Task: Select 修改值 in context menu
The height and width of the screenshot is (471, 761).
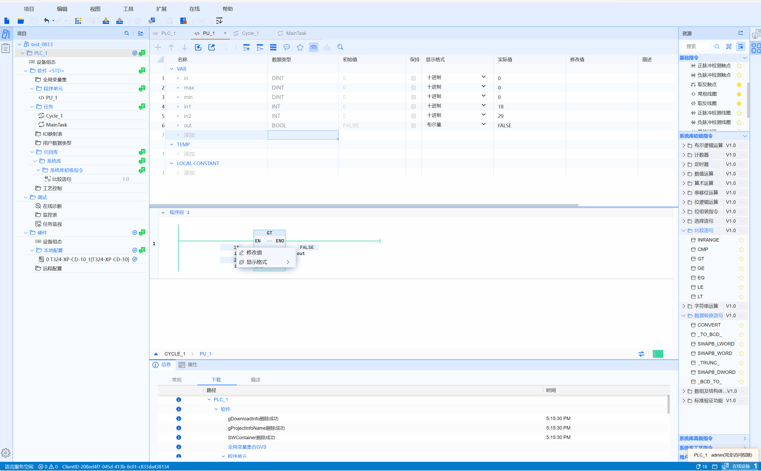Action: click(254, 252)
